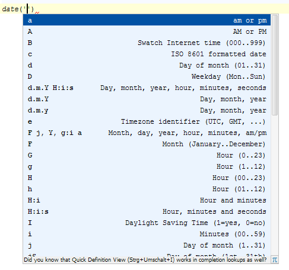Pick the 'd.m.Y H:i:s' format suggestion
The width and height of the screenshot is (289, 270).
(147, 88)
